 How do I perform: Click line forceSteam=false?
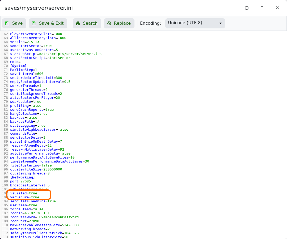(x=27, y=209)
